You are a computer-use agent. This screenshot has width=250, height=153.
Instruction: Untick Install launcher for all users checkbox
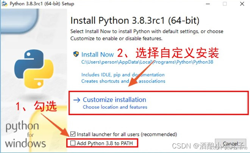[73, 134]
